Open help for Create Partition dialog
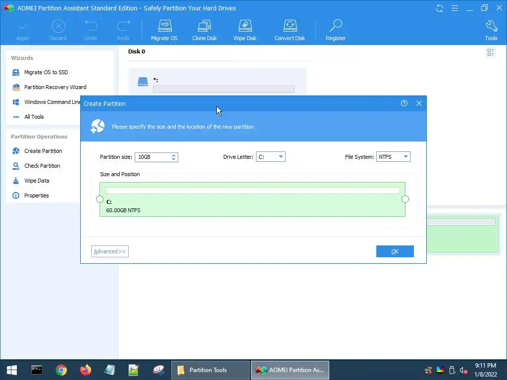The image size is (507, 380). coord(404,103)
